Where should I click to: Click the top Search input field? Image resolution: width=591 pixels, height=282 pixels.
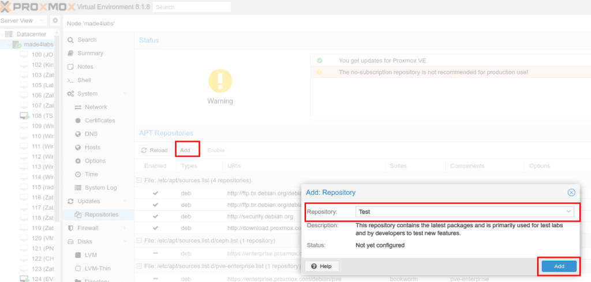(x=192, y=7)
